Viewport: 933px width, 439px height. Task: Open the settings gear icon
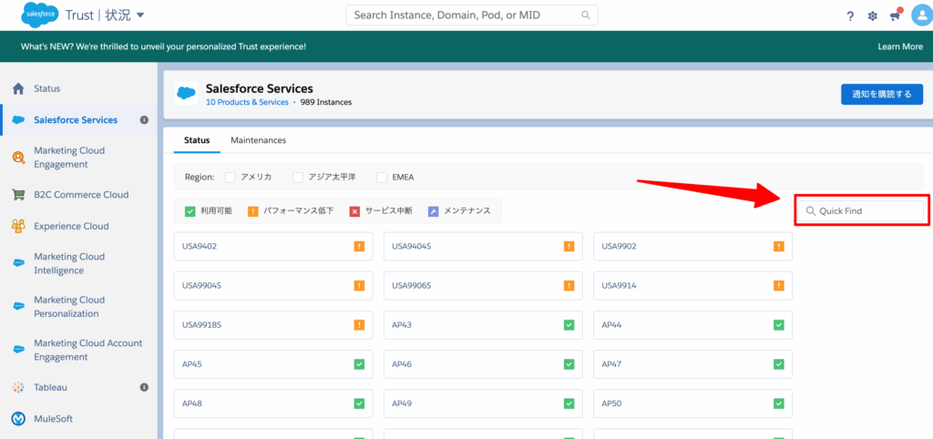coord(872,16)
